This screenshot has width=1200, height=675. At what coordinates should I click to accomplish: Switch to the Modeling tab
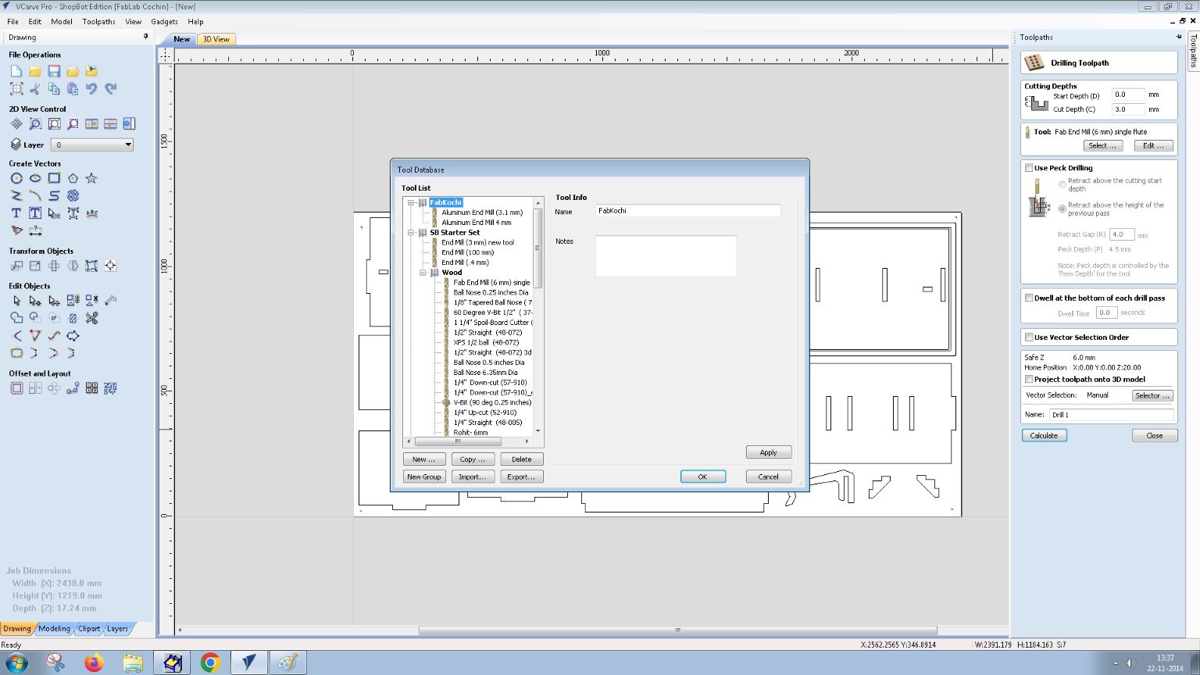pyautogui.click(x=54, y=628)
